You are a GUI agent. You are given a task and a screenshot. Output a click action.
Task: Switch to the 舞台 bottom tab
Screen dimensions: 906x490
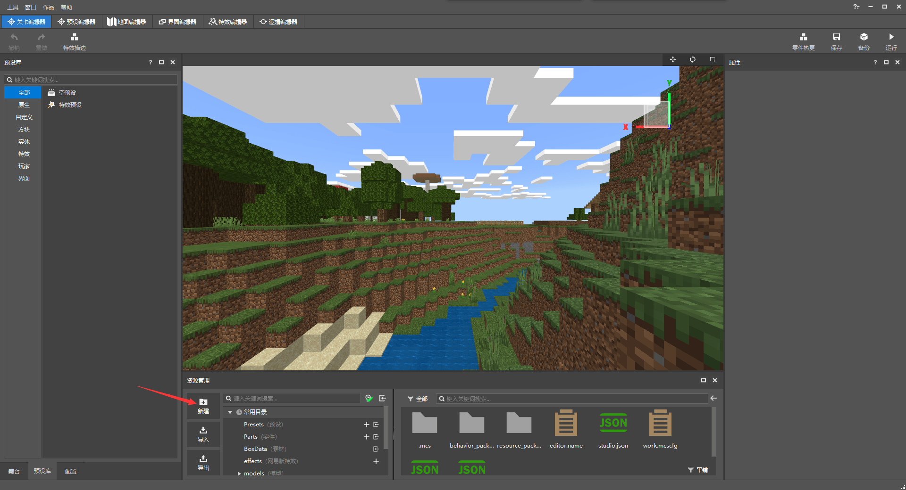click(x=14, y=471)
